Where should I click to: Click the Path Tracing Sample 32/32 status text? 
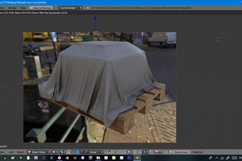pyautogui.click(x=53, y=13)
